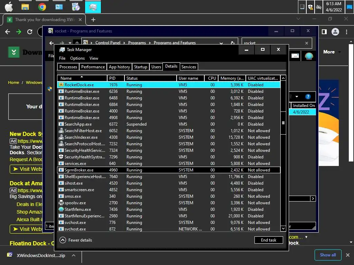Open the Control Panel taskbar icon
The width and height of the screenshot is (354, 265).
[x=59, y=7]
